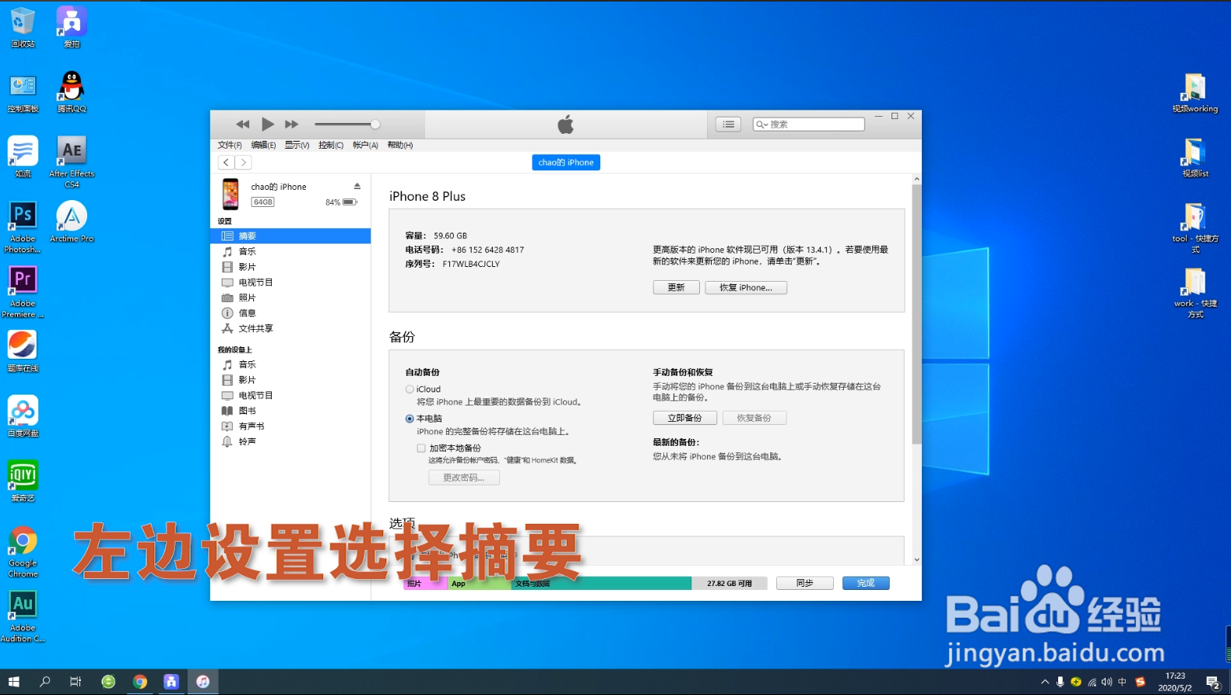Open the list view button near search
The image size is (1231, 695).
728,125
